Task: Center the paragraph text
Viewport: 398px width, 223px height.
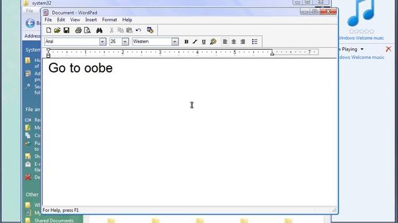Action: click(234, 42)
